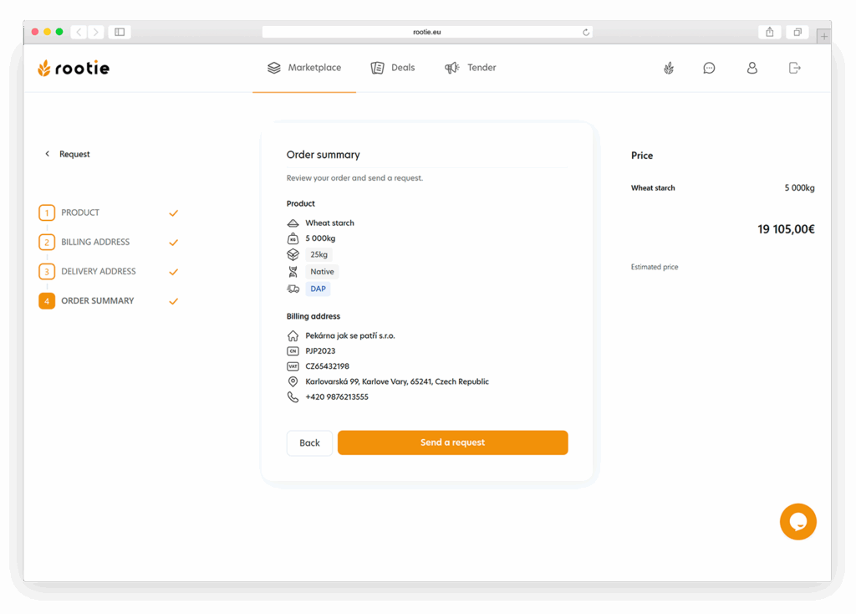Jump to step 2 Billing Address
This screenshot has width=856, height=614.
[94, 242]
